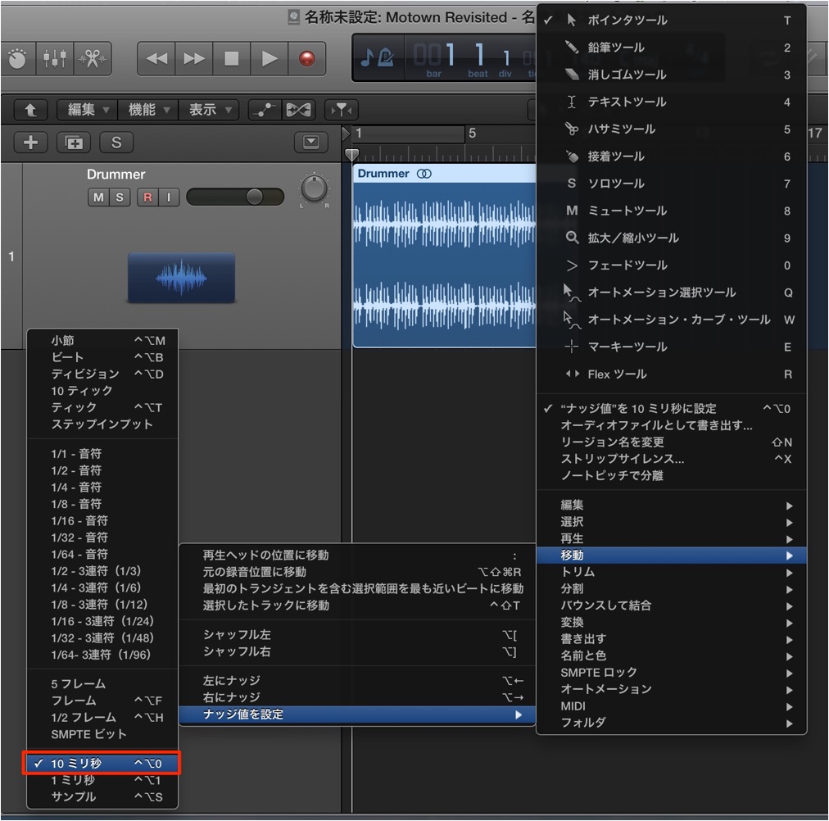This screenshot has height=821, width=829.
Task: Click the record button in transport
Action: [x=306, y=58]
